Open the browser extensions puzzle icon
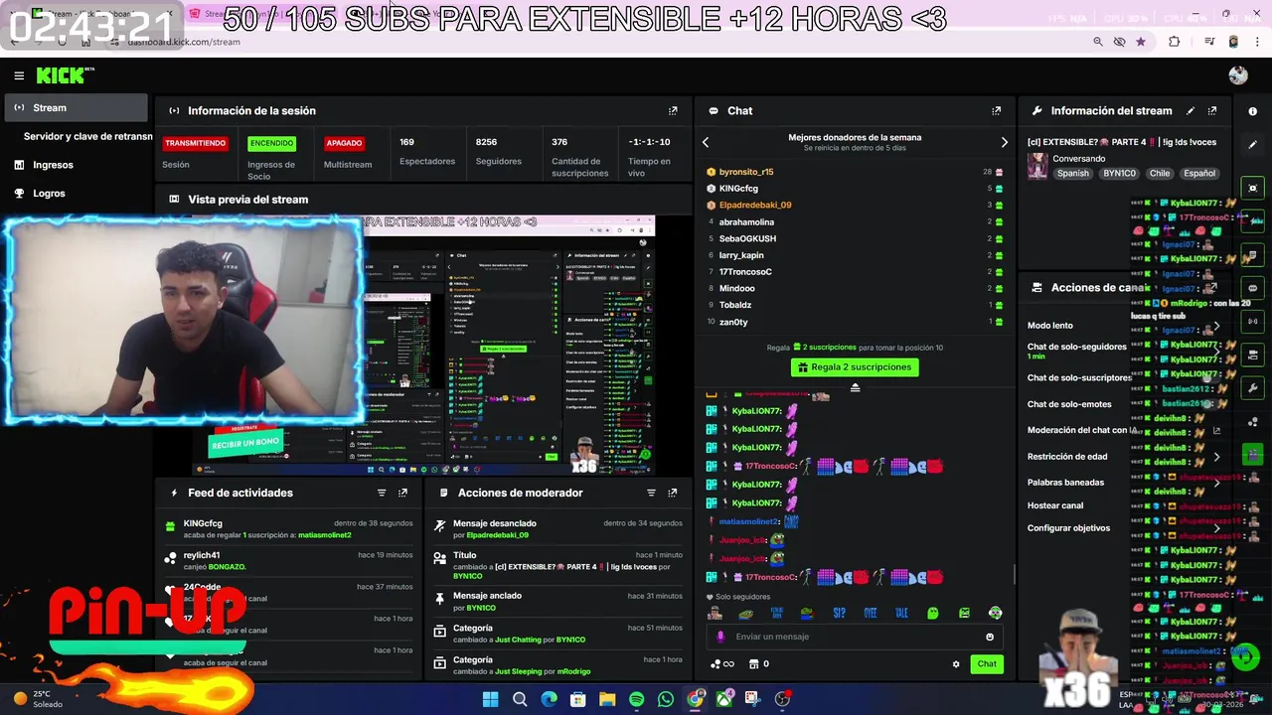 pos(1175,42)
